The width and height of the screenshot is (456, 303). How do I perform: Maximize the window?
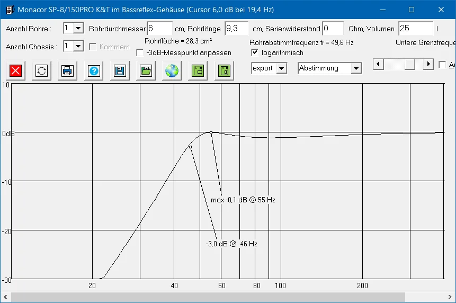[x=412, y=10]
